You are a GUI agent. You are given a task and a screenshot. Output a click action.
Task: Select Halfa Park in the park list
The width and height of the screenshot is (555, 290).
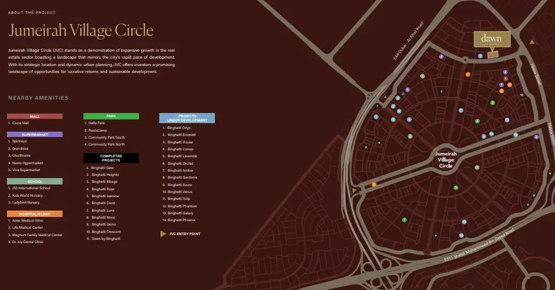95,123
